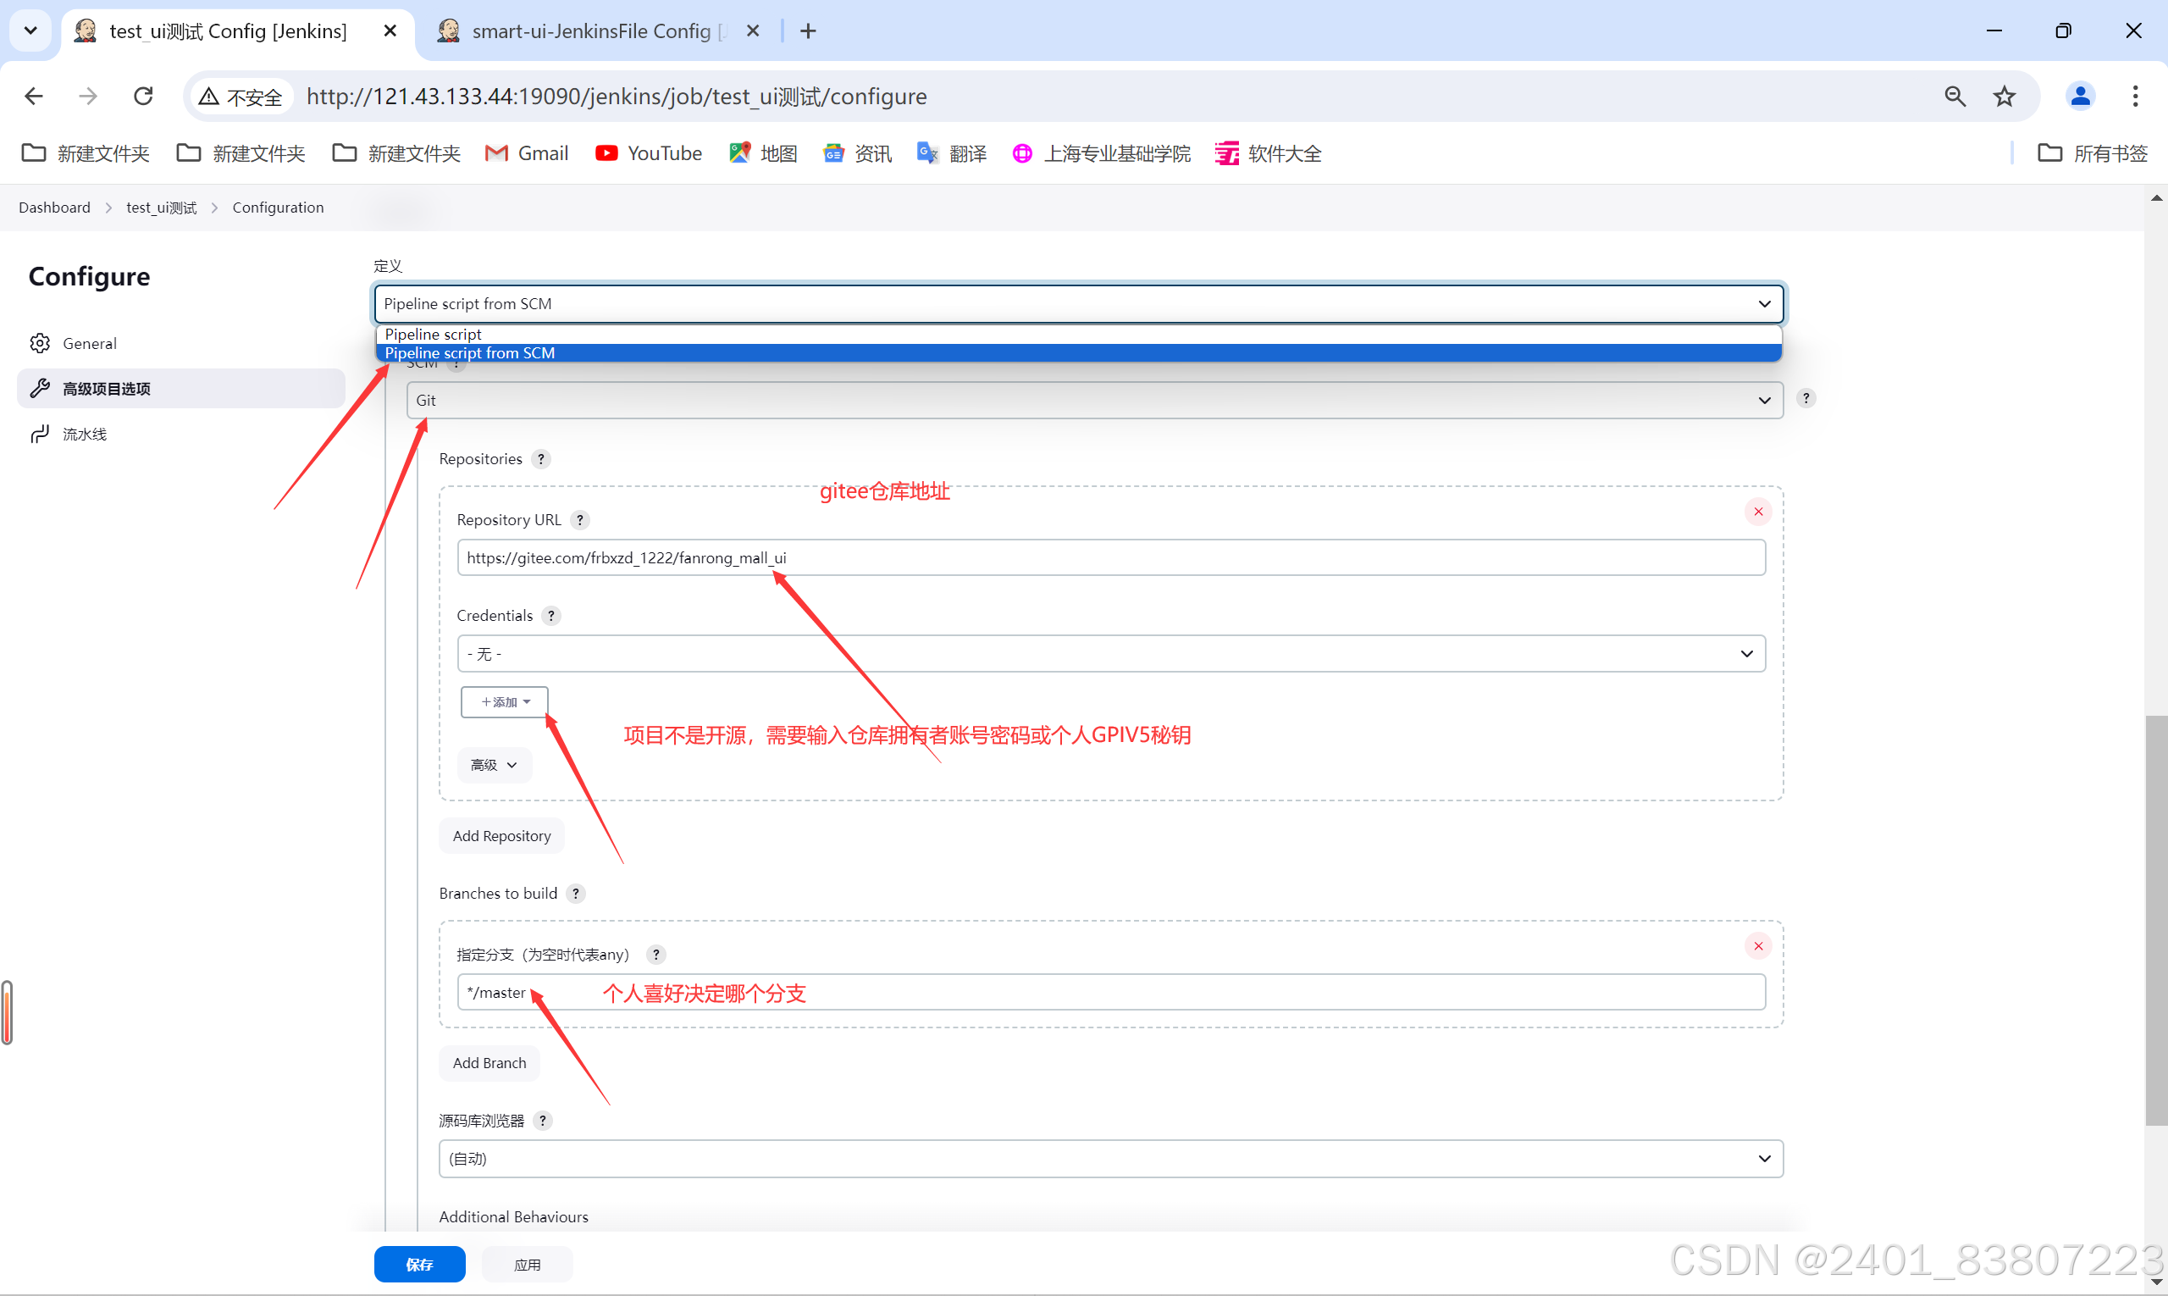The image size is (2168, 1296).
Task: Select the 流水线 pipeline icon in sidebar
Action: click(x=40, y=433)
